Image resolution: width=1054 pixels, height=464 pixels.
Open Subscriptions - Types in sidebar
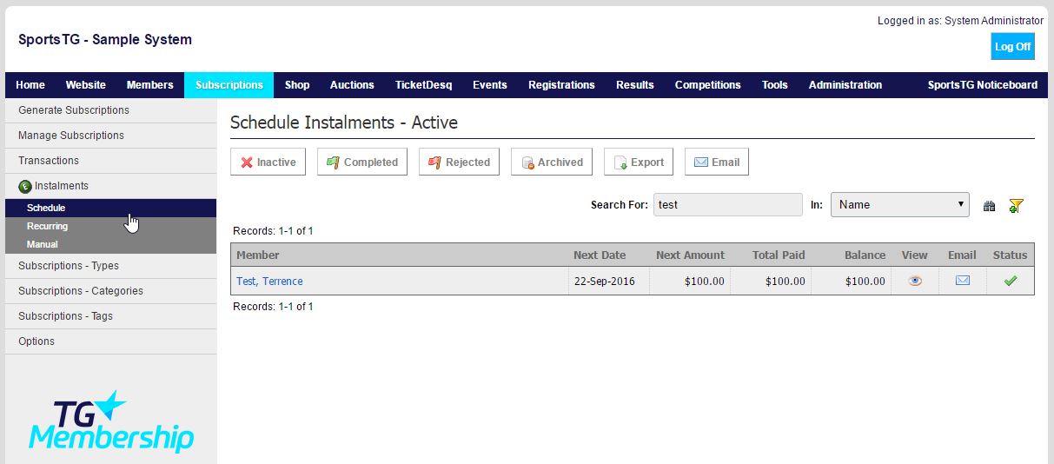(110, 266)
